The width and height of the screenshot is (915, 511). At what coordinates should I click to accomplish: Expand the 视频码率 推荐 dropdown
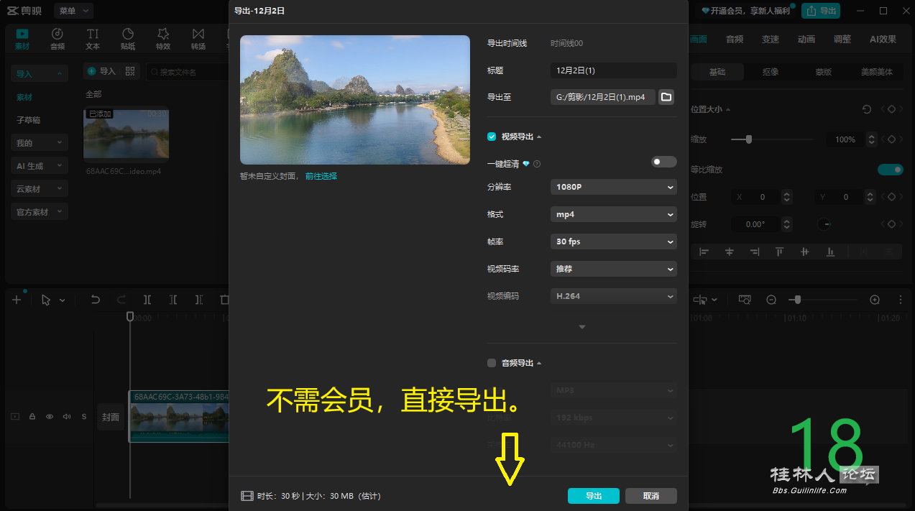tap(613, 269)
